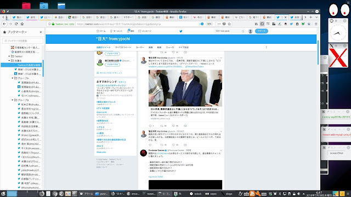Switch to emacs in the taskbar
This screenshot has width=351, height=197.
[x=133, y=194]
